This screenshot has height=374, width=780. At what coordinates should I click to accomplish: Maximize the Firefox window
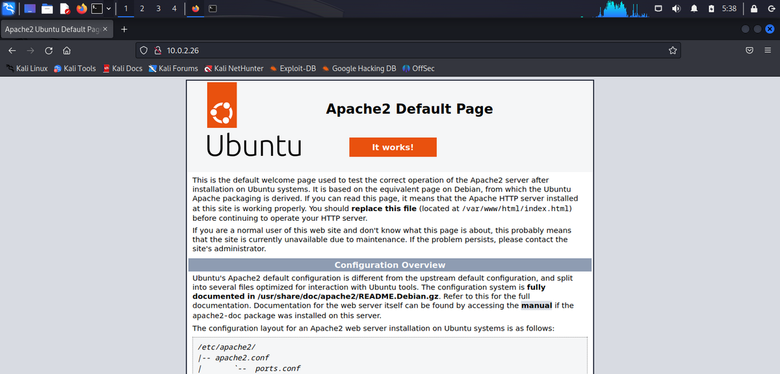coord(758,29)
